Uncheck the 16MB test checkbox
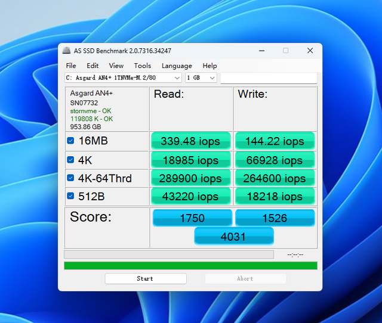The image size is (382, 323). [x=70, y=141]
